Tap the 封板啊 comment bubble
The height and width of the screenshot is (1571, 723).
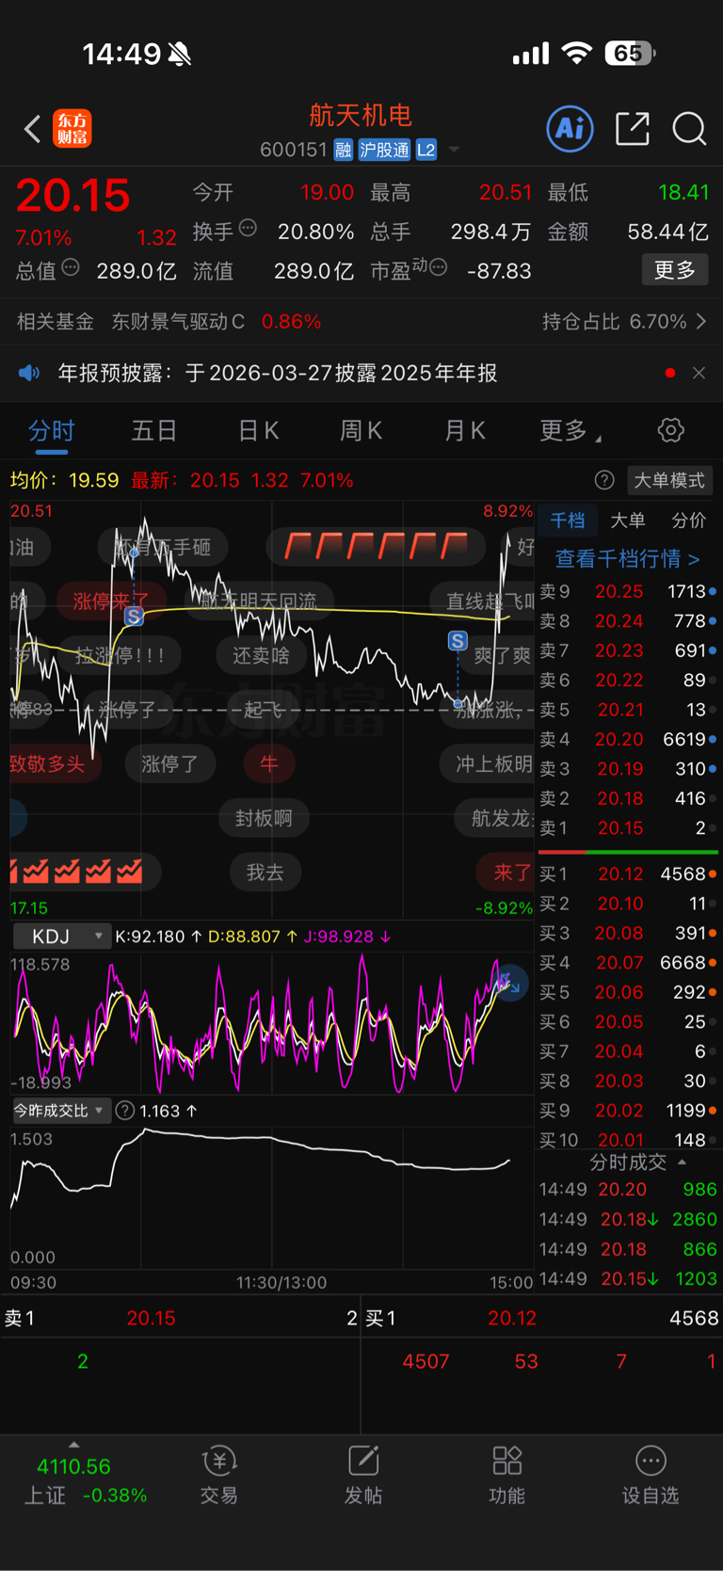pyautogui.click(x=264, y=818)
